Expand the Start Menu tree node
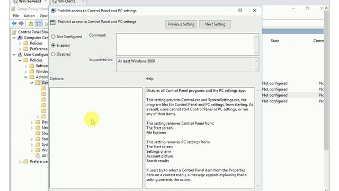 32,139
